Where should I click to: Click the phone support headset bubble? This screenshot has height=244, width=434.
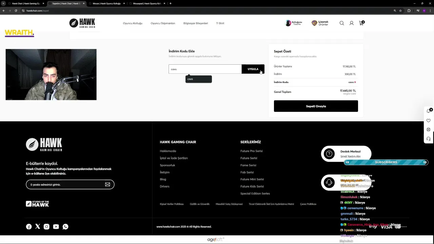pos(329,183)
